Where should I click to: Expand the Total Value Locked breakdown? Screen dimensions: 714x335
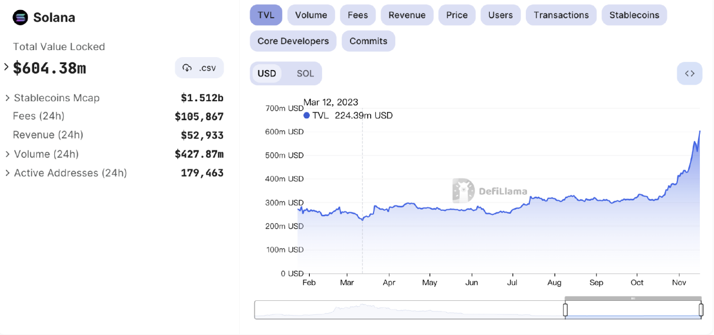6,67
